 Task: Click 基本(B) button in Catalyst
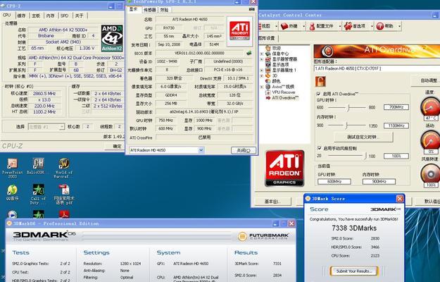(x=272, y=201)
